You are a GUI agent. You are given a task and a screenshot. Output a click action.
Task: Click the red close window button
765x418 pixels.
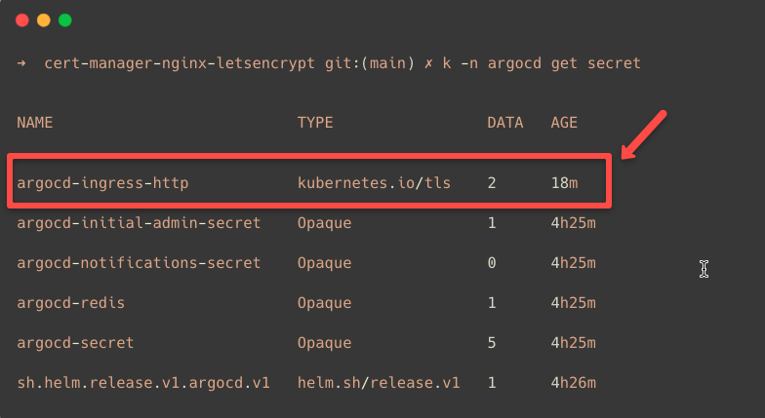21,20
